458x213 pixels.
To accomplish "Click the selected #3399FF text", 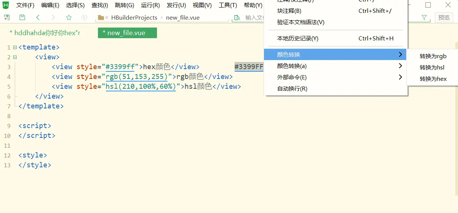I will point(249,67).
